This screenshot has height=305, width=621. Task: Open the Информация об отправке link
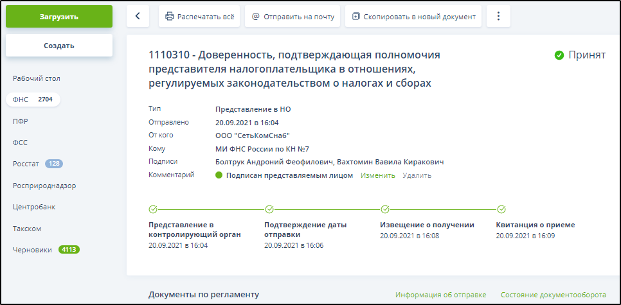click(x=440, y=295)
